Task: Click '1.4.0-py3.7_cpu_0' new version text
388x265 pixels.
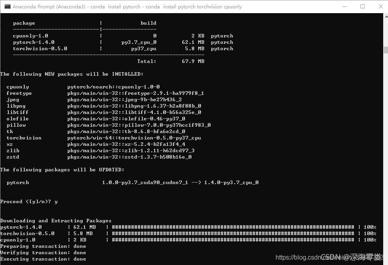Action: 231,183
